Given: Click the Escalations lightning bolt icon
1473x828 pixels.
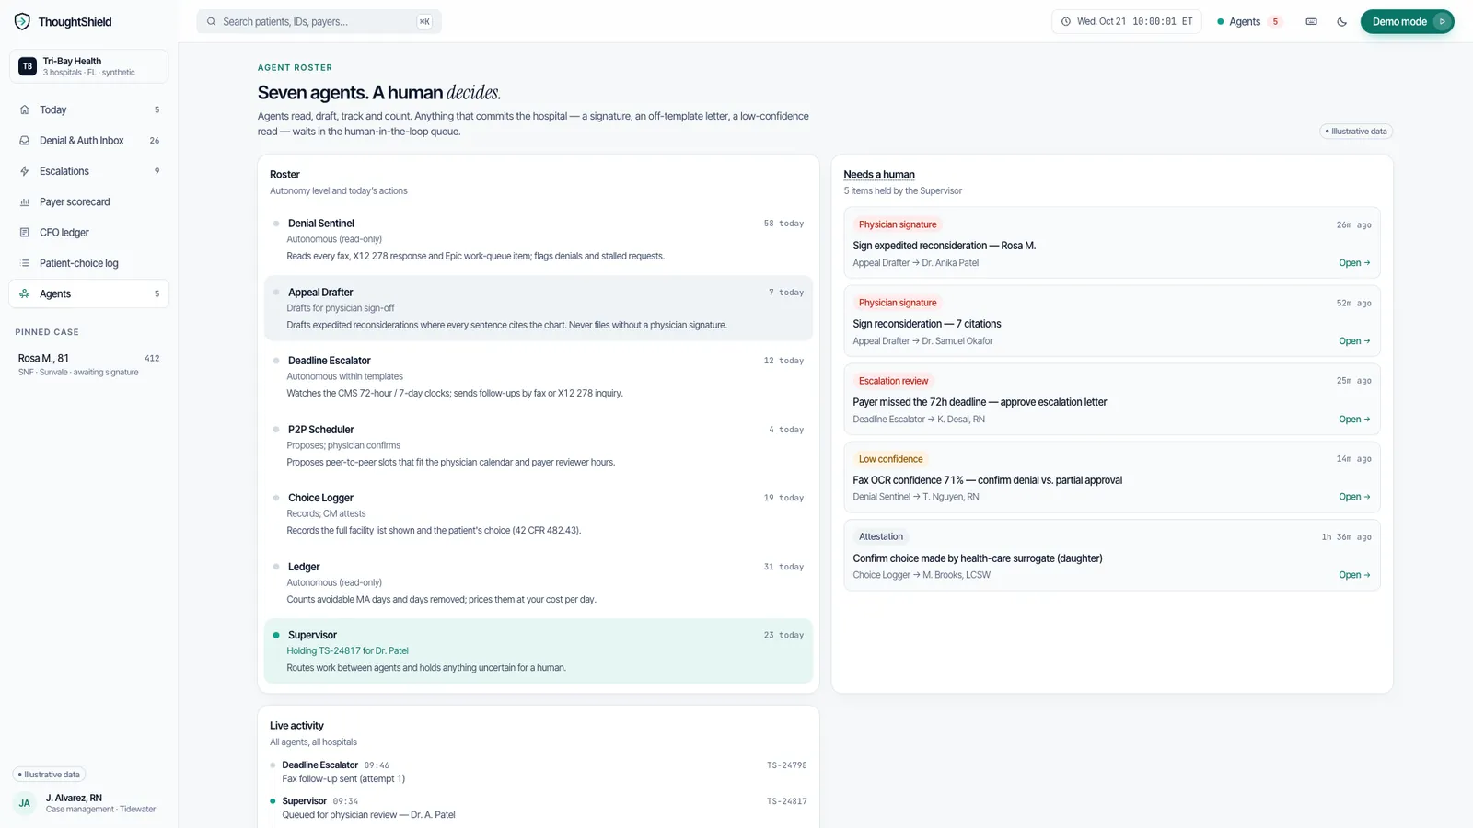Looking at the screenshot, I should (25, 171).
